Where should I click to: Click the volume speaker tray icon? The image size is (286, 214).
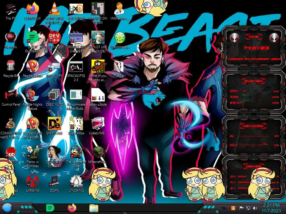[x=255, y=208]
